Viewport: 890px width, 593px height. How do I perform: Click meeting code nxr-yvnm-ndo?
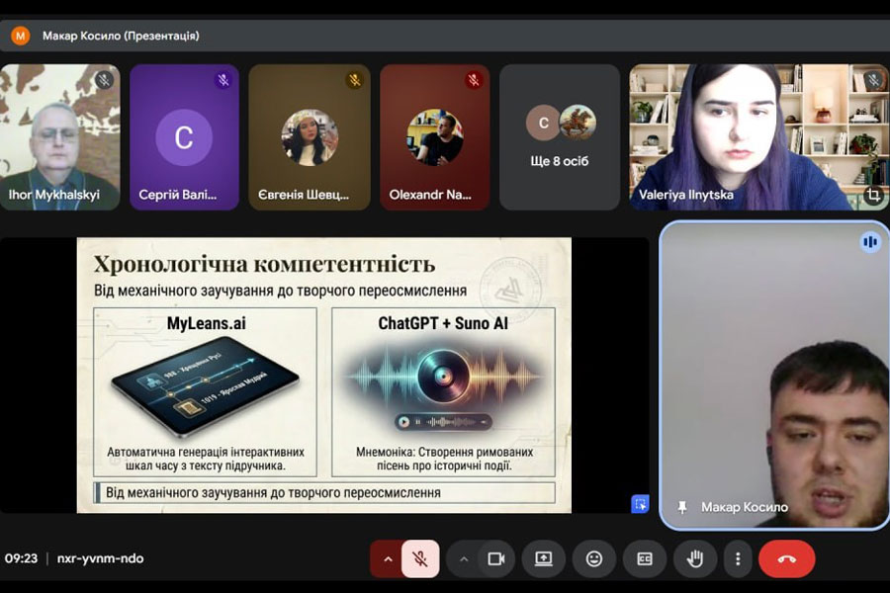(x=101, y=558)
